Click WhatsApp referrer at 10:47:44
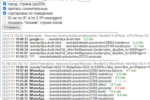The width and height of the screenshot is (150, 100). [x=37, y=71]
